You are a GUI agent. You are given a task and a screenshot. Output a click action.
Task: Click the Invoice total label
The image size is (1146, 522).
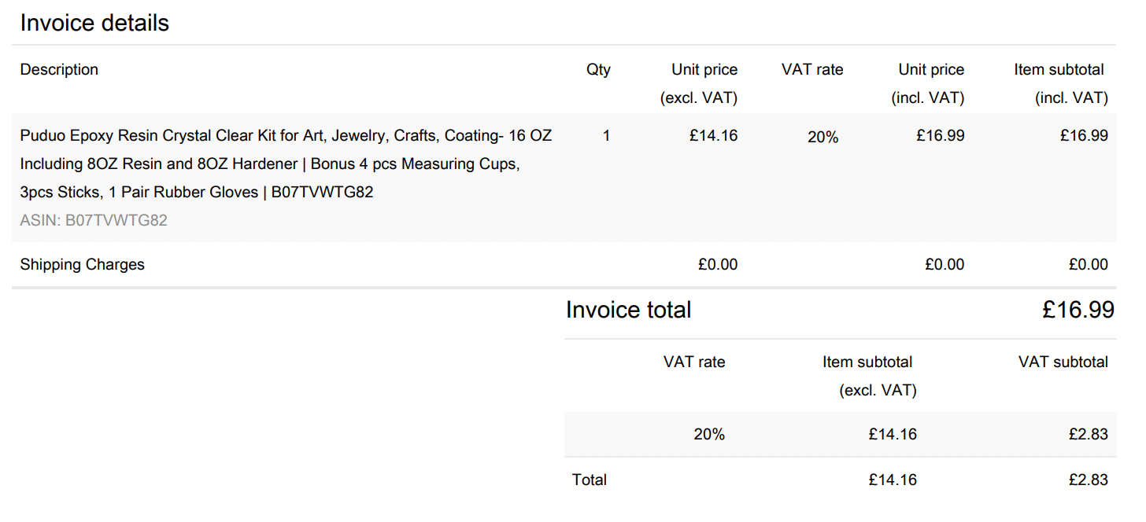click(628, 310)
